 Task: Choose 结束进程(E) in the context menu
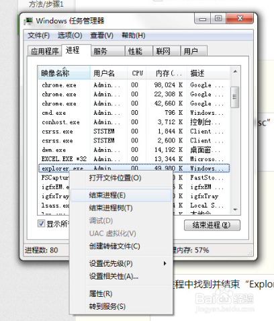tap(121, 195)
